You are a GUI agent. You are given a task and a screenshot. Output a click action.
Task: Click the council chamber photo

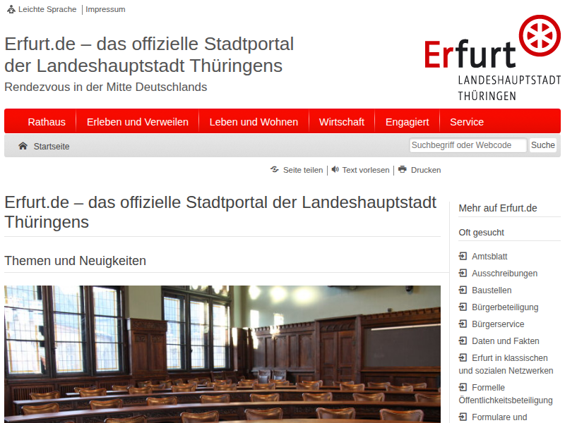(222, 352)
